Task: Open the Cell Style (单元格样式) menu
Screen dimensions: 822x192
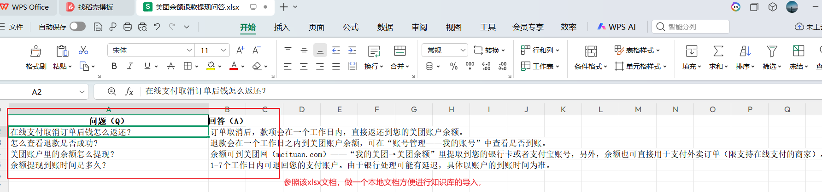Action: pos(640,66)
